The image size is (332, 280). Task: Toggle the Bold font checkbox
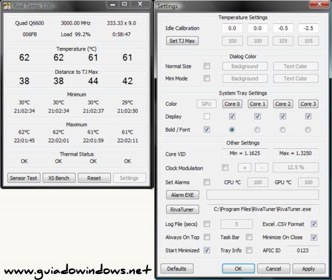207,130
